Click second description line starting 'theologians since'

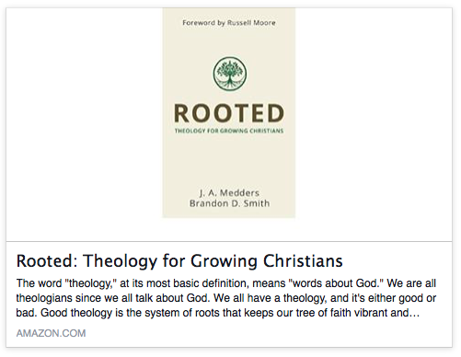226,298
